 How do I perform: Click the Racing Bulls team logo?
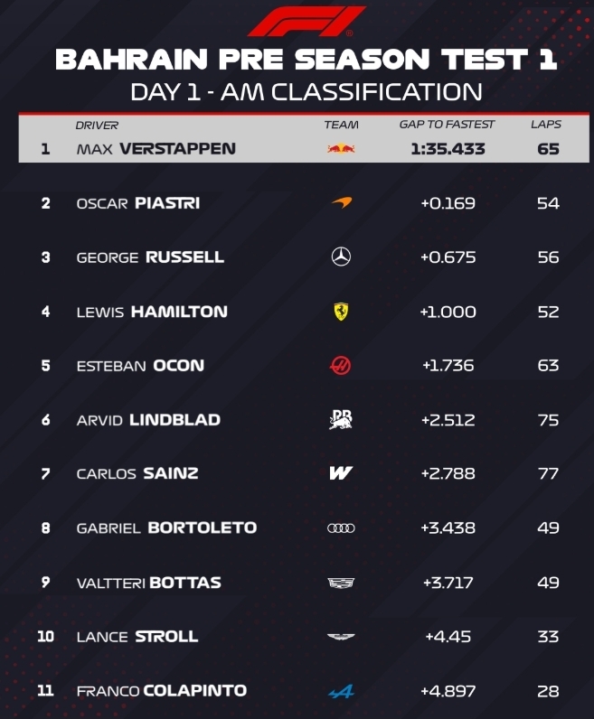pos(341,419)
